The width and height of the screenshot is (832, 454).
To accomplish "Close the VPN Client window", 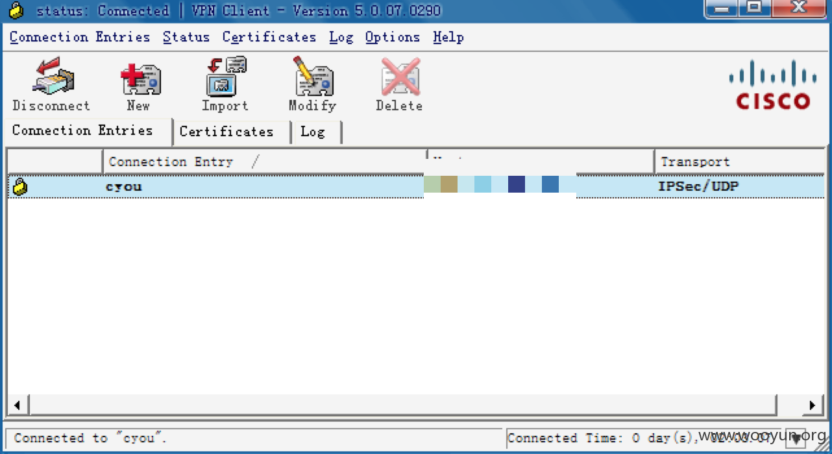I will (x=799, y=8).
